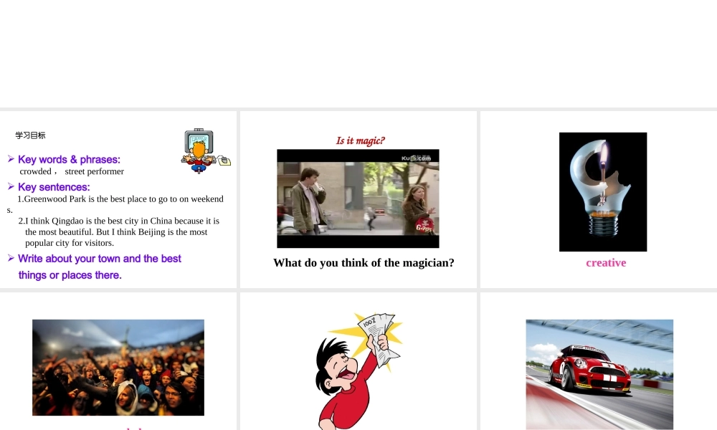Click the 'crowded, street performer' text
Viewport: 717px width, 430px height.
72,171
